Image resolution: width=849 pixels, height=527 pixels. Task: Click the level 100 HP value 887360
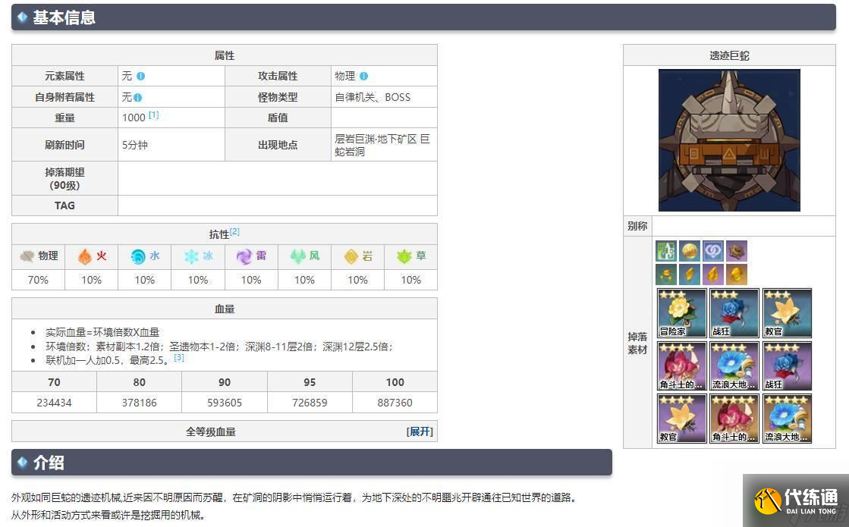395,403
